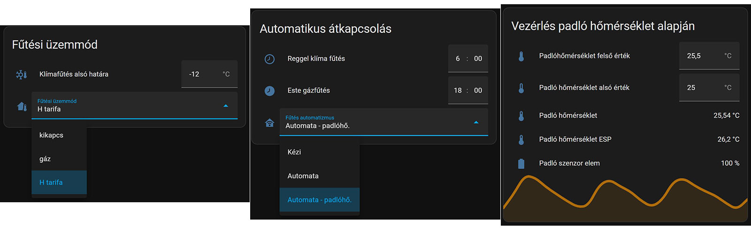This screenshot has height=228, width=751.
Task: Click the Padlóhőmérséklet felső érték 25,5 field
Action: pos(709,56)
